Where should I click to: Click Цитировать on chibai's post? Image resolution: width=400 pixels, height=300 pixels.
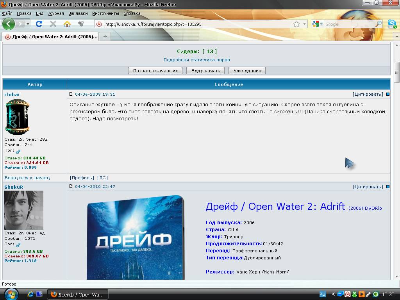coord(368,94)
